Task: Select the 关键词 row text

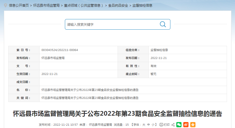Action: coord(90,98)
